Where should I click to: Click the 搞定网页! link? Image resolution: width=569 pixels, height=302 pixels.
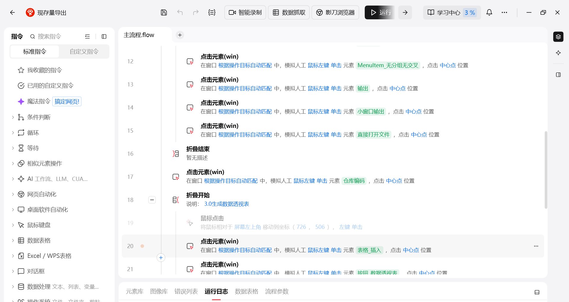pyautogui.click(x=67, y=102)
